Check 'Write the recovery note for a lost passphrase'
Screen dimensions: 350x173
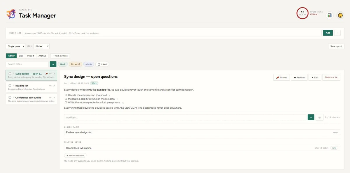click(66, 103)
